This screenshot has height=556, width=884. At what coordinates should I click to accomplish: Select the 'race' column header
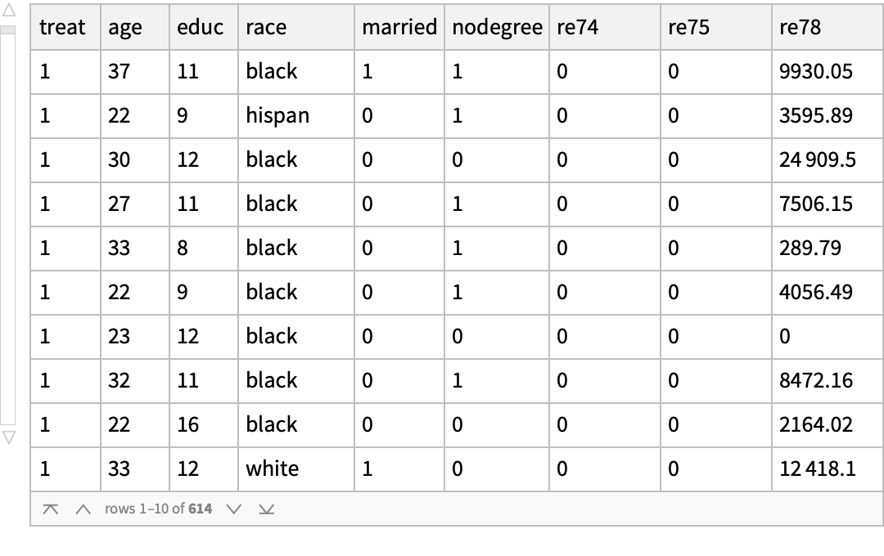pos(266,27)
